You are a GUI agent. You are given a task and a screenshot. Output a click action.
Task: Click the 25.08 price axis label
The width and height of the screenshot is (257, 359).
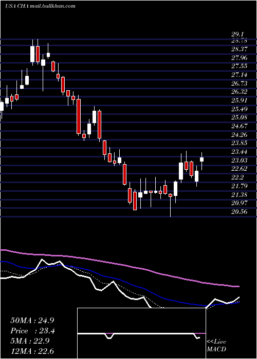[x=240, y=117]
